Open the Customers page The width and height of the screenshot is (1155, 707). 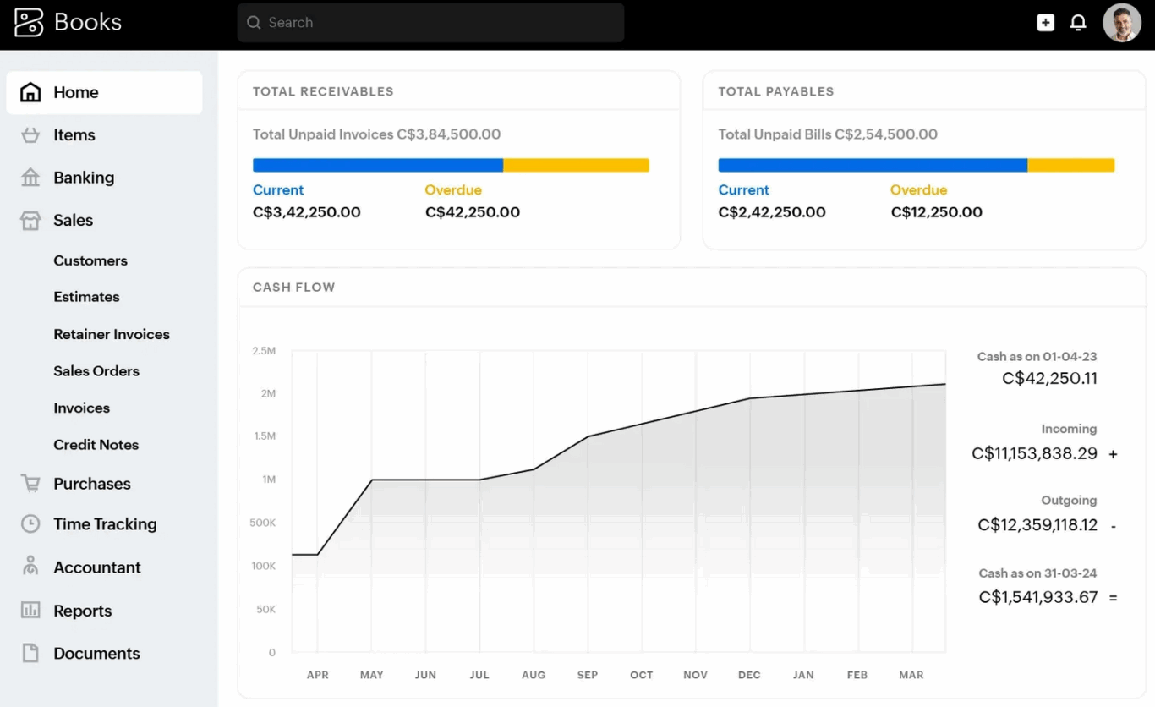90,260
